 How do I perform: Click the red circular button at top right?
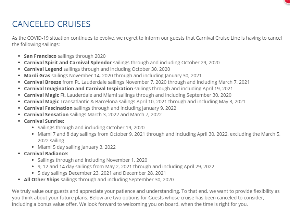(288, 1)
